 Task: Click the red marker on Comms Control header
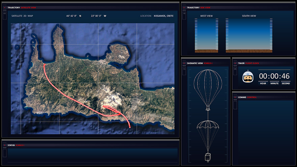[x=235, y=97]
